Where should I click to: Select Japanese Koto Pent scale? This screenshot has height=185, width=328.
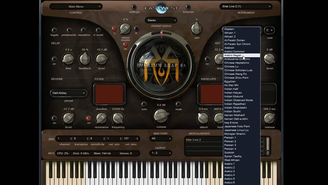coord(242,126)
